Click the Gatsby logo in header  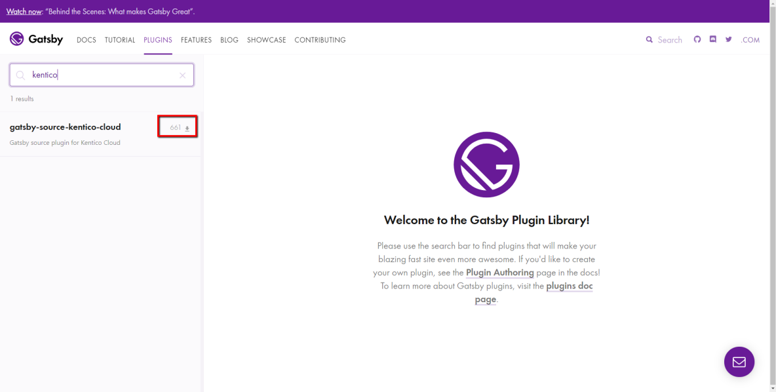pos(36,39)
